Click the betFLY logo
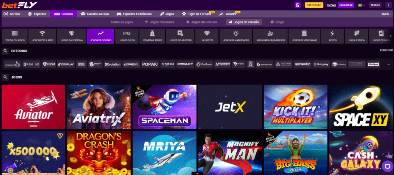 click(20, 5)
